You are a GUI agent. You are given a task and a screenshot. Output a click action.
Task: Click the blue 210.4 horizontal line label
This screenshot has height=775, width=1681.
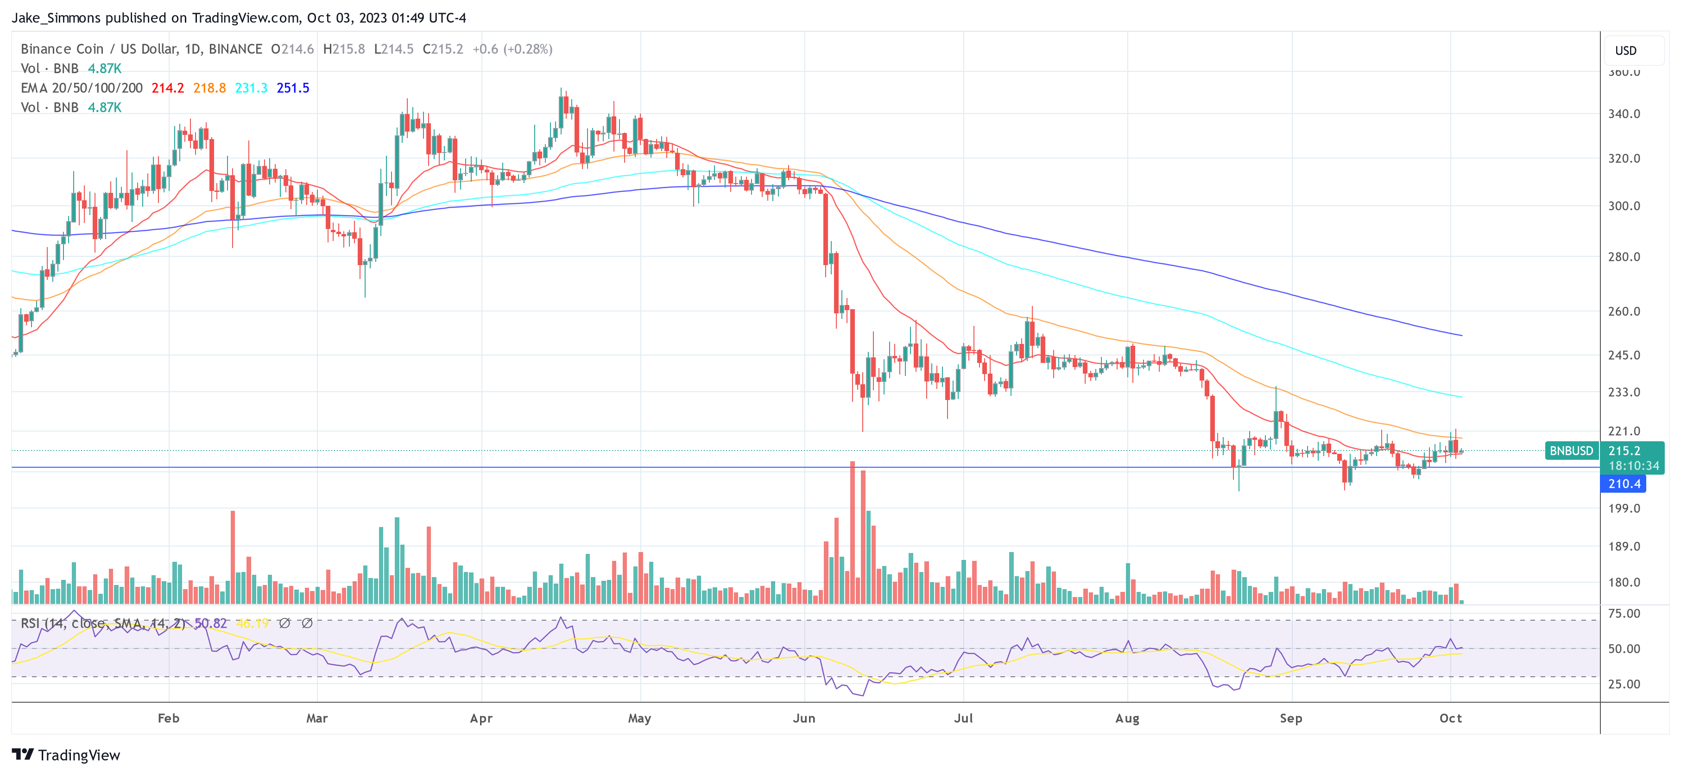coord(1623,484)
